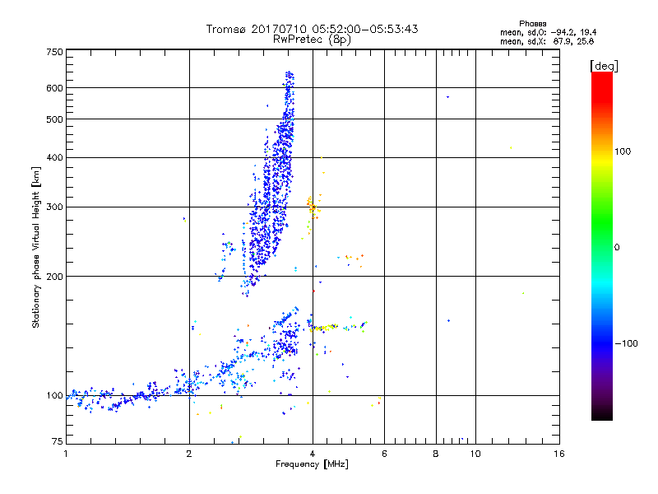
Task: Click the colorbar tick label '0'
Action: [x=616, y=248]
